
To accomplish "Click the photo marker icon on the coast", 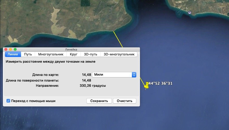I will click(x=190, y=12).
